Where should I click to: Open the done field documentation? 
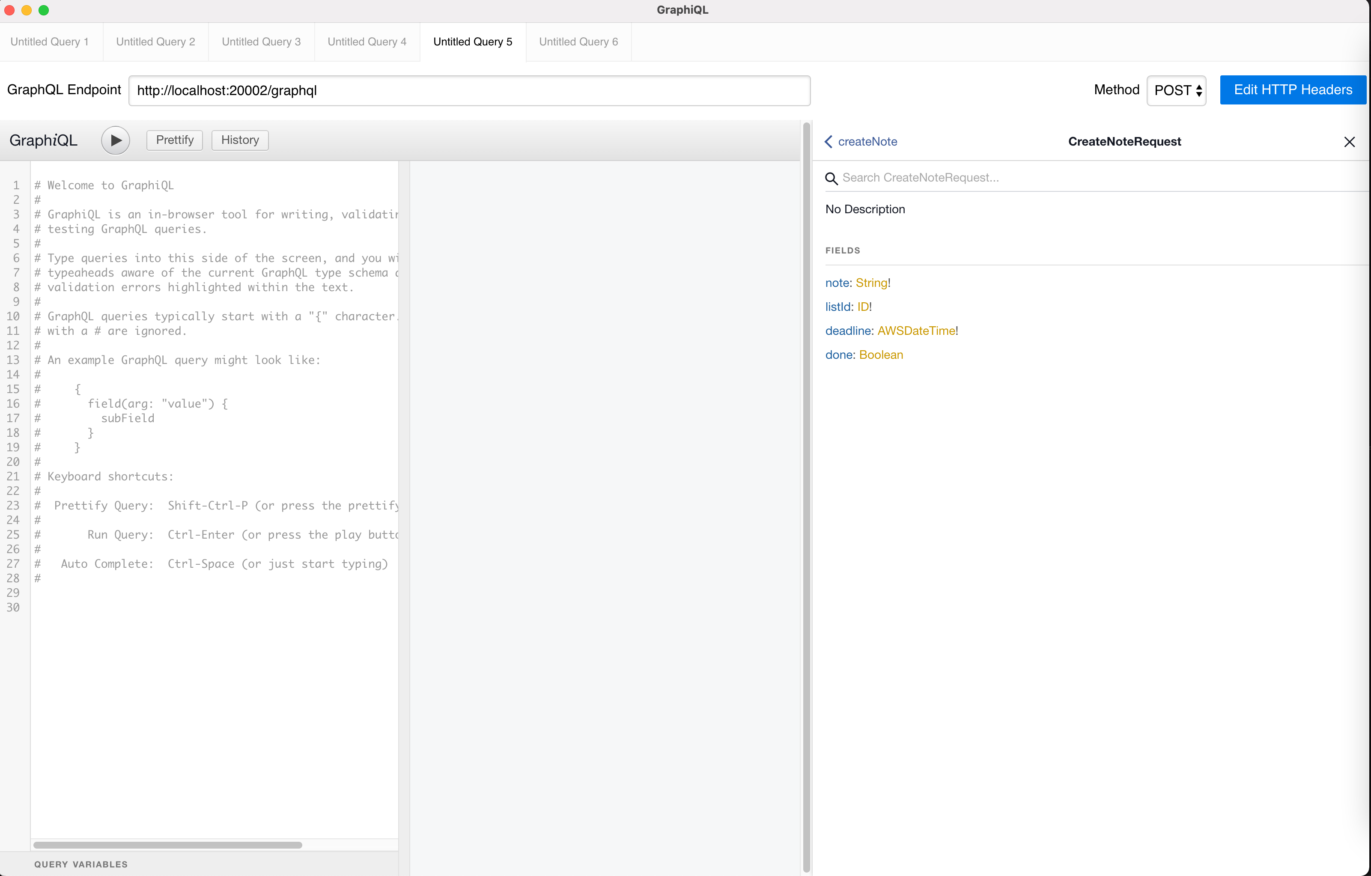pos(839,355)
